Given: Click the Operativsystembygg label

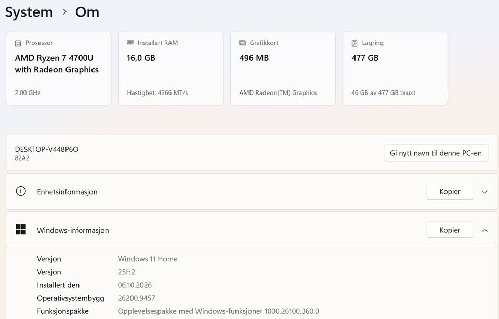Looking at the screenshot, I should (x=71, y=298).
